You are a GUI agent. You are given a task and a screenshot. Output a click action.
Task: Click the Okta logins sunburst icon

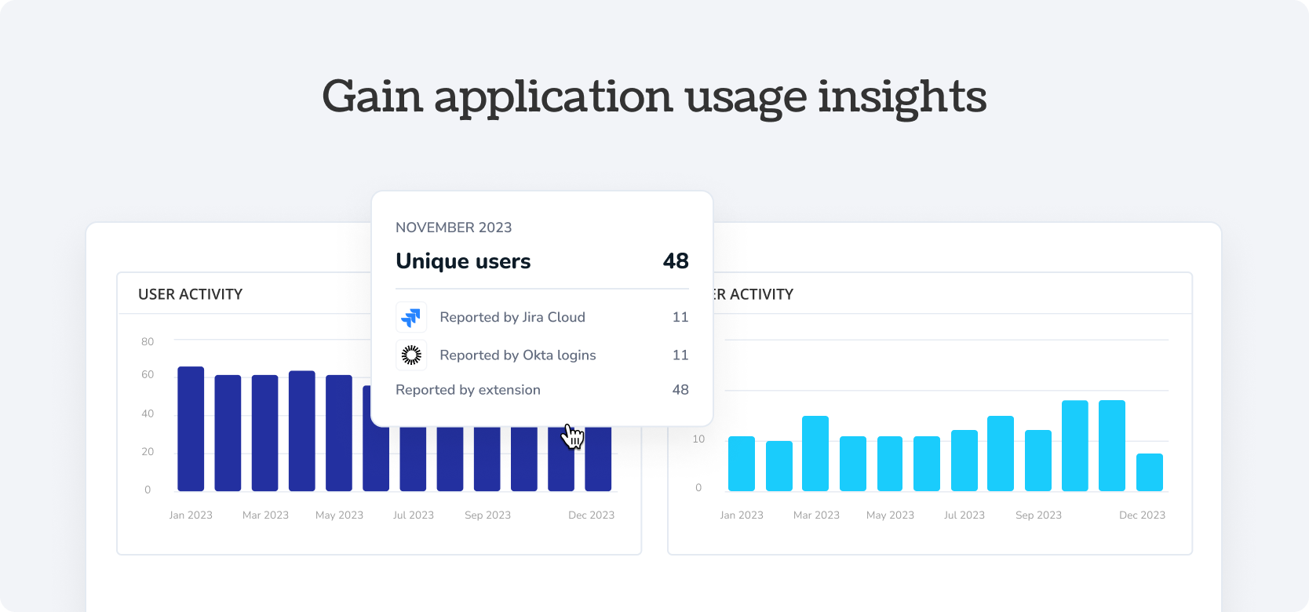coord(411,355)
